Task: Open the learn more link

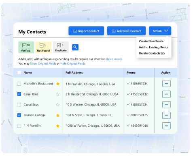Action: (x=114, y=59)
